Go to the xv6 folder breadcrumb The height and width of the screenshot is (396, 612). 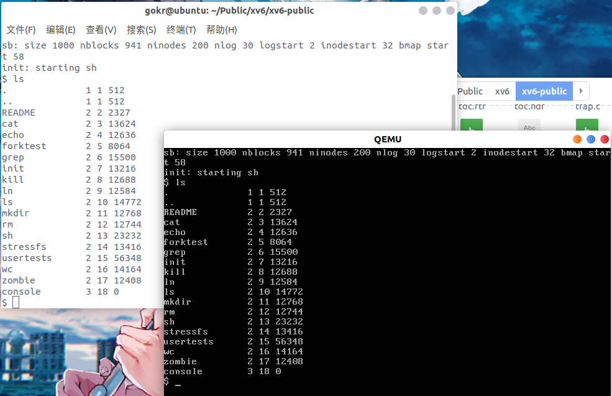(502, 91)
